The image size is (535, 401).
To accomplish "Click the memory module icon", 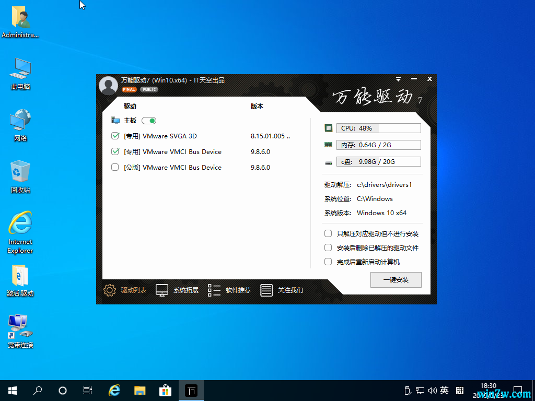I will tap(328, 145).
